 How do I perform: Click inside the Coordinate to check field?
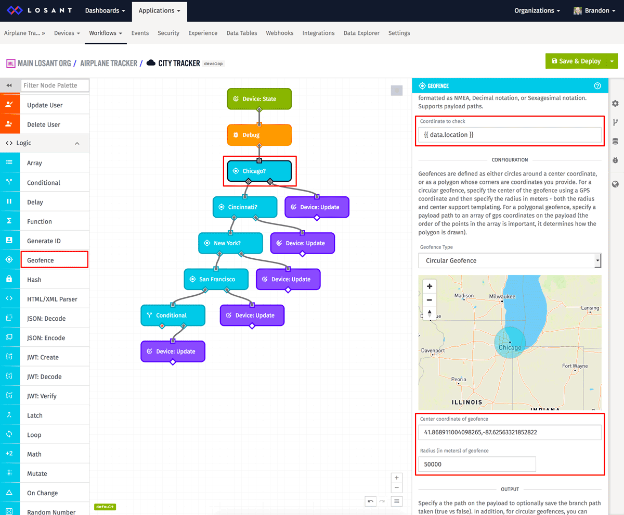tap(509, 134)
